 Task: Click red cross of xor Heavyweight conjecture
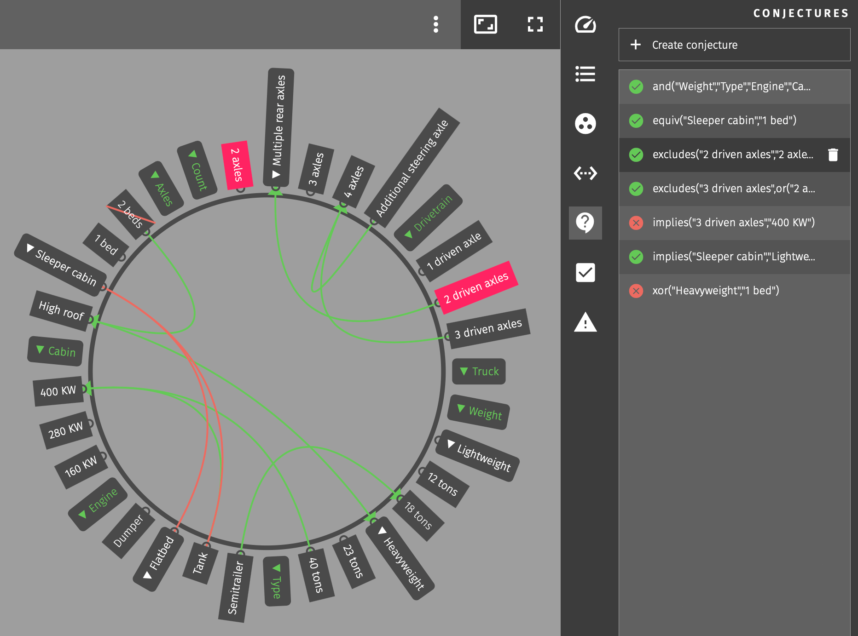tap(636, 291)
